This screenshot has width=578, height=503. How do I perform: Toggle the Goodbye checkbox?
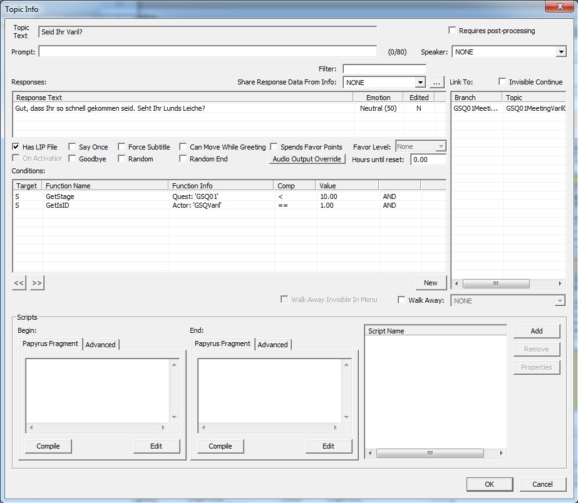(73, 159)
